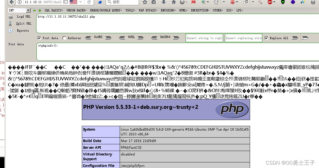Open the downloads arrow icon
319x168 pixels.
[x=164, y=2]
